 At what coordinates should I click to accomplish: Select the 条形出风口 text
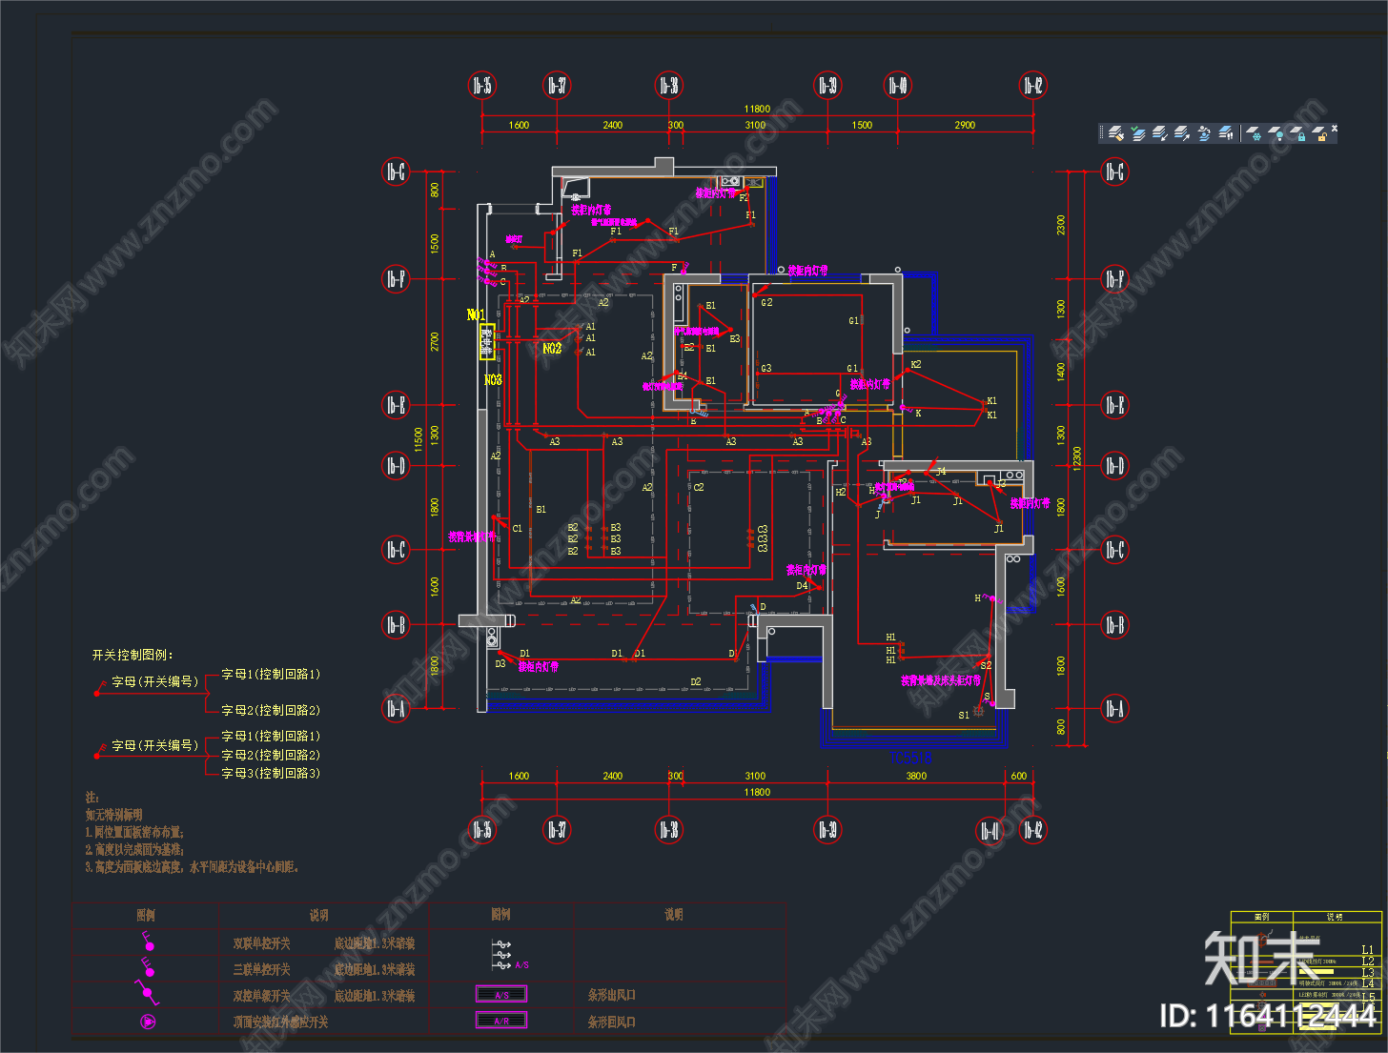click(611, 995)
